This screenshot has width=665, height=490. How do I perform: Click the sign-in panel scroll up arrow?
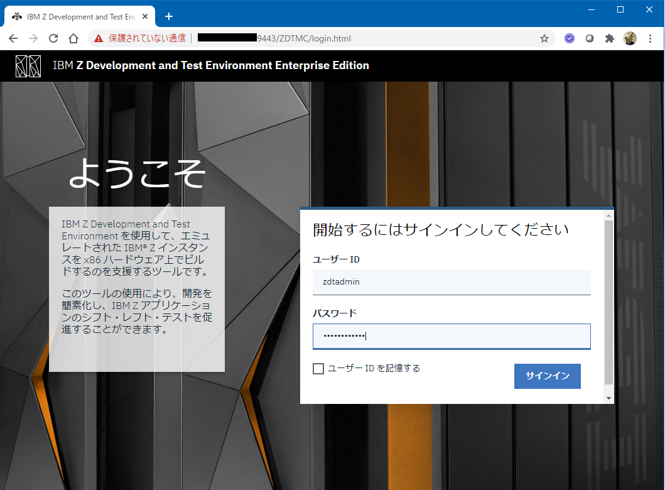(608, 215)
